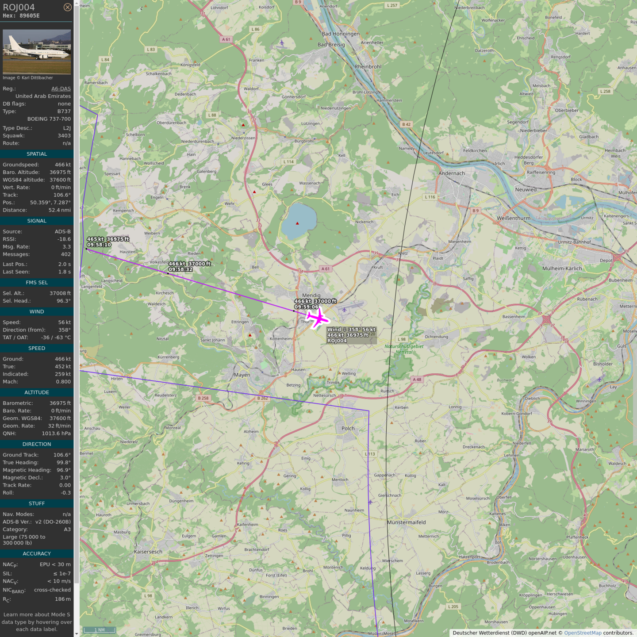Click the red triangle marker near Niederzissen
Image resolution: width=637 pixels, height=637 pixels.
(x=243, y=125)
